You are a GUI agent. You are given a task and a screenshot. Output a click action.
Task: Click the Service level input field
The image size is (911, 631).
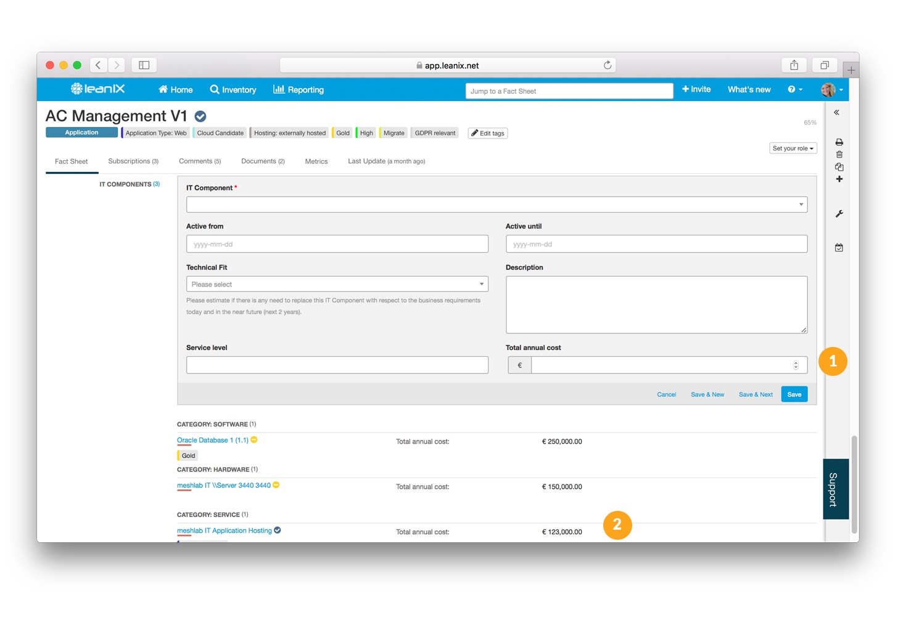click(x=337, y=365)
